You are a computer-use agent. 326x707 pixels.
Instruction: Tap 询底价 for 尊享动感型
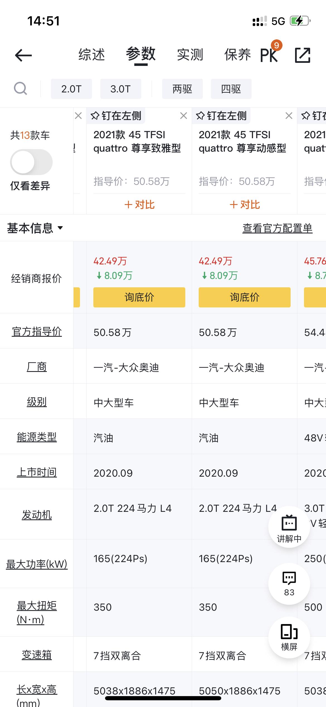(245, 297)
